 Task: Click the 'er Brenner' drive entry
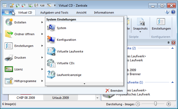[134, 74]
